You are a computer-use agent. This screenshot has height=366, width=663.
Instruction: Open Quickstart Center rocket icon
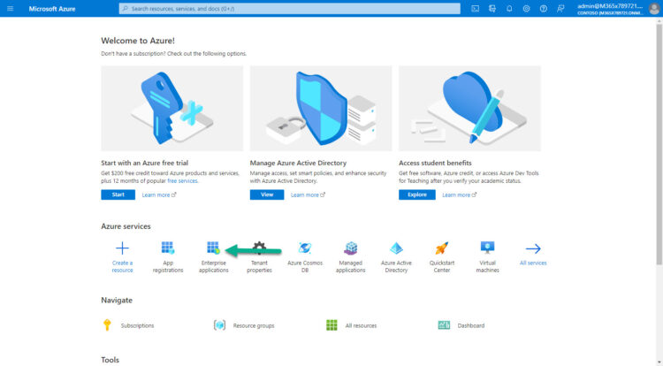[442, 248]
